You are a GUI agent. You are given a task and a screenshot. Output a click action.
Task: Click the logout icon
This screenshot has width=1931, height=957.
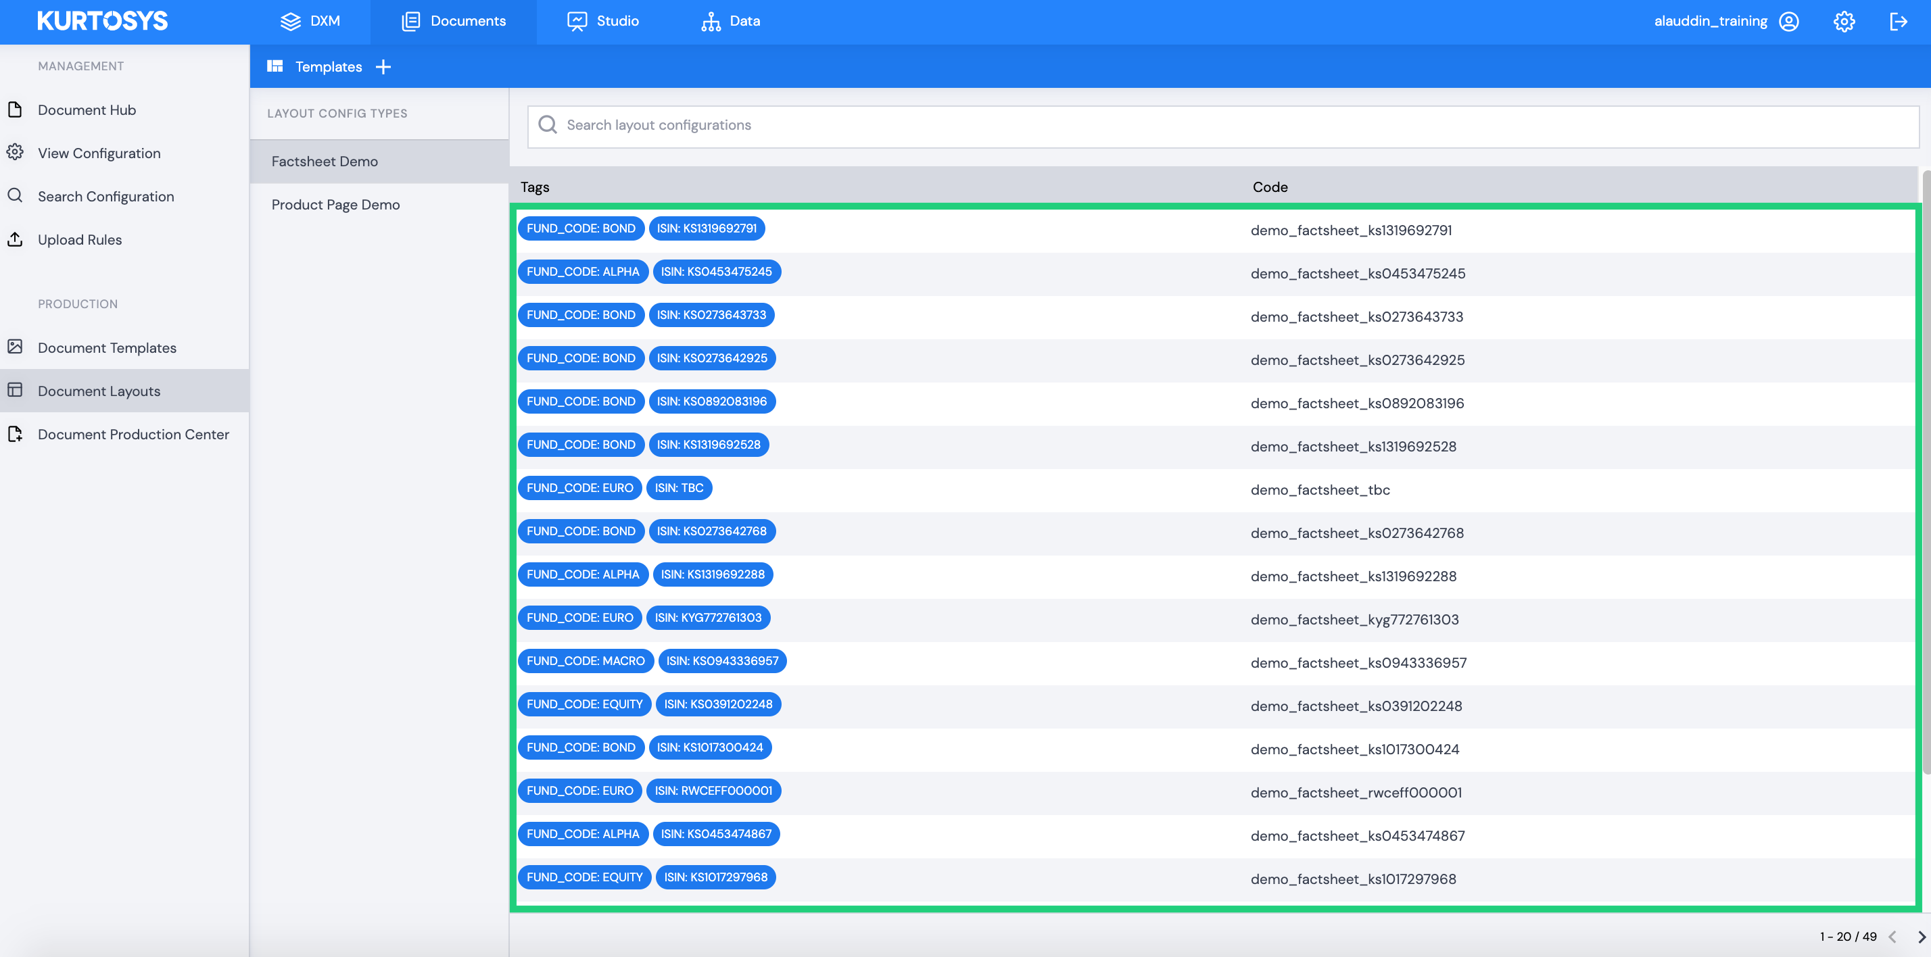click(x=1898, y=21)
